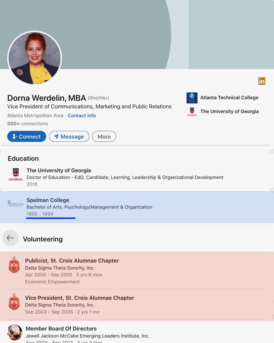Image resolution: width=274 pixels, height=343 pixels.
Task: Click the Jewell Jackson McCabe Emerging Leaders text
Action: point(88,336)
